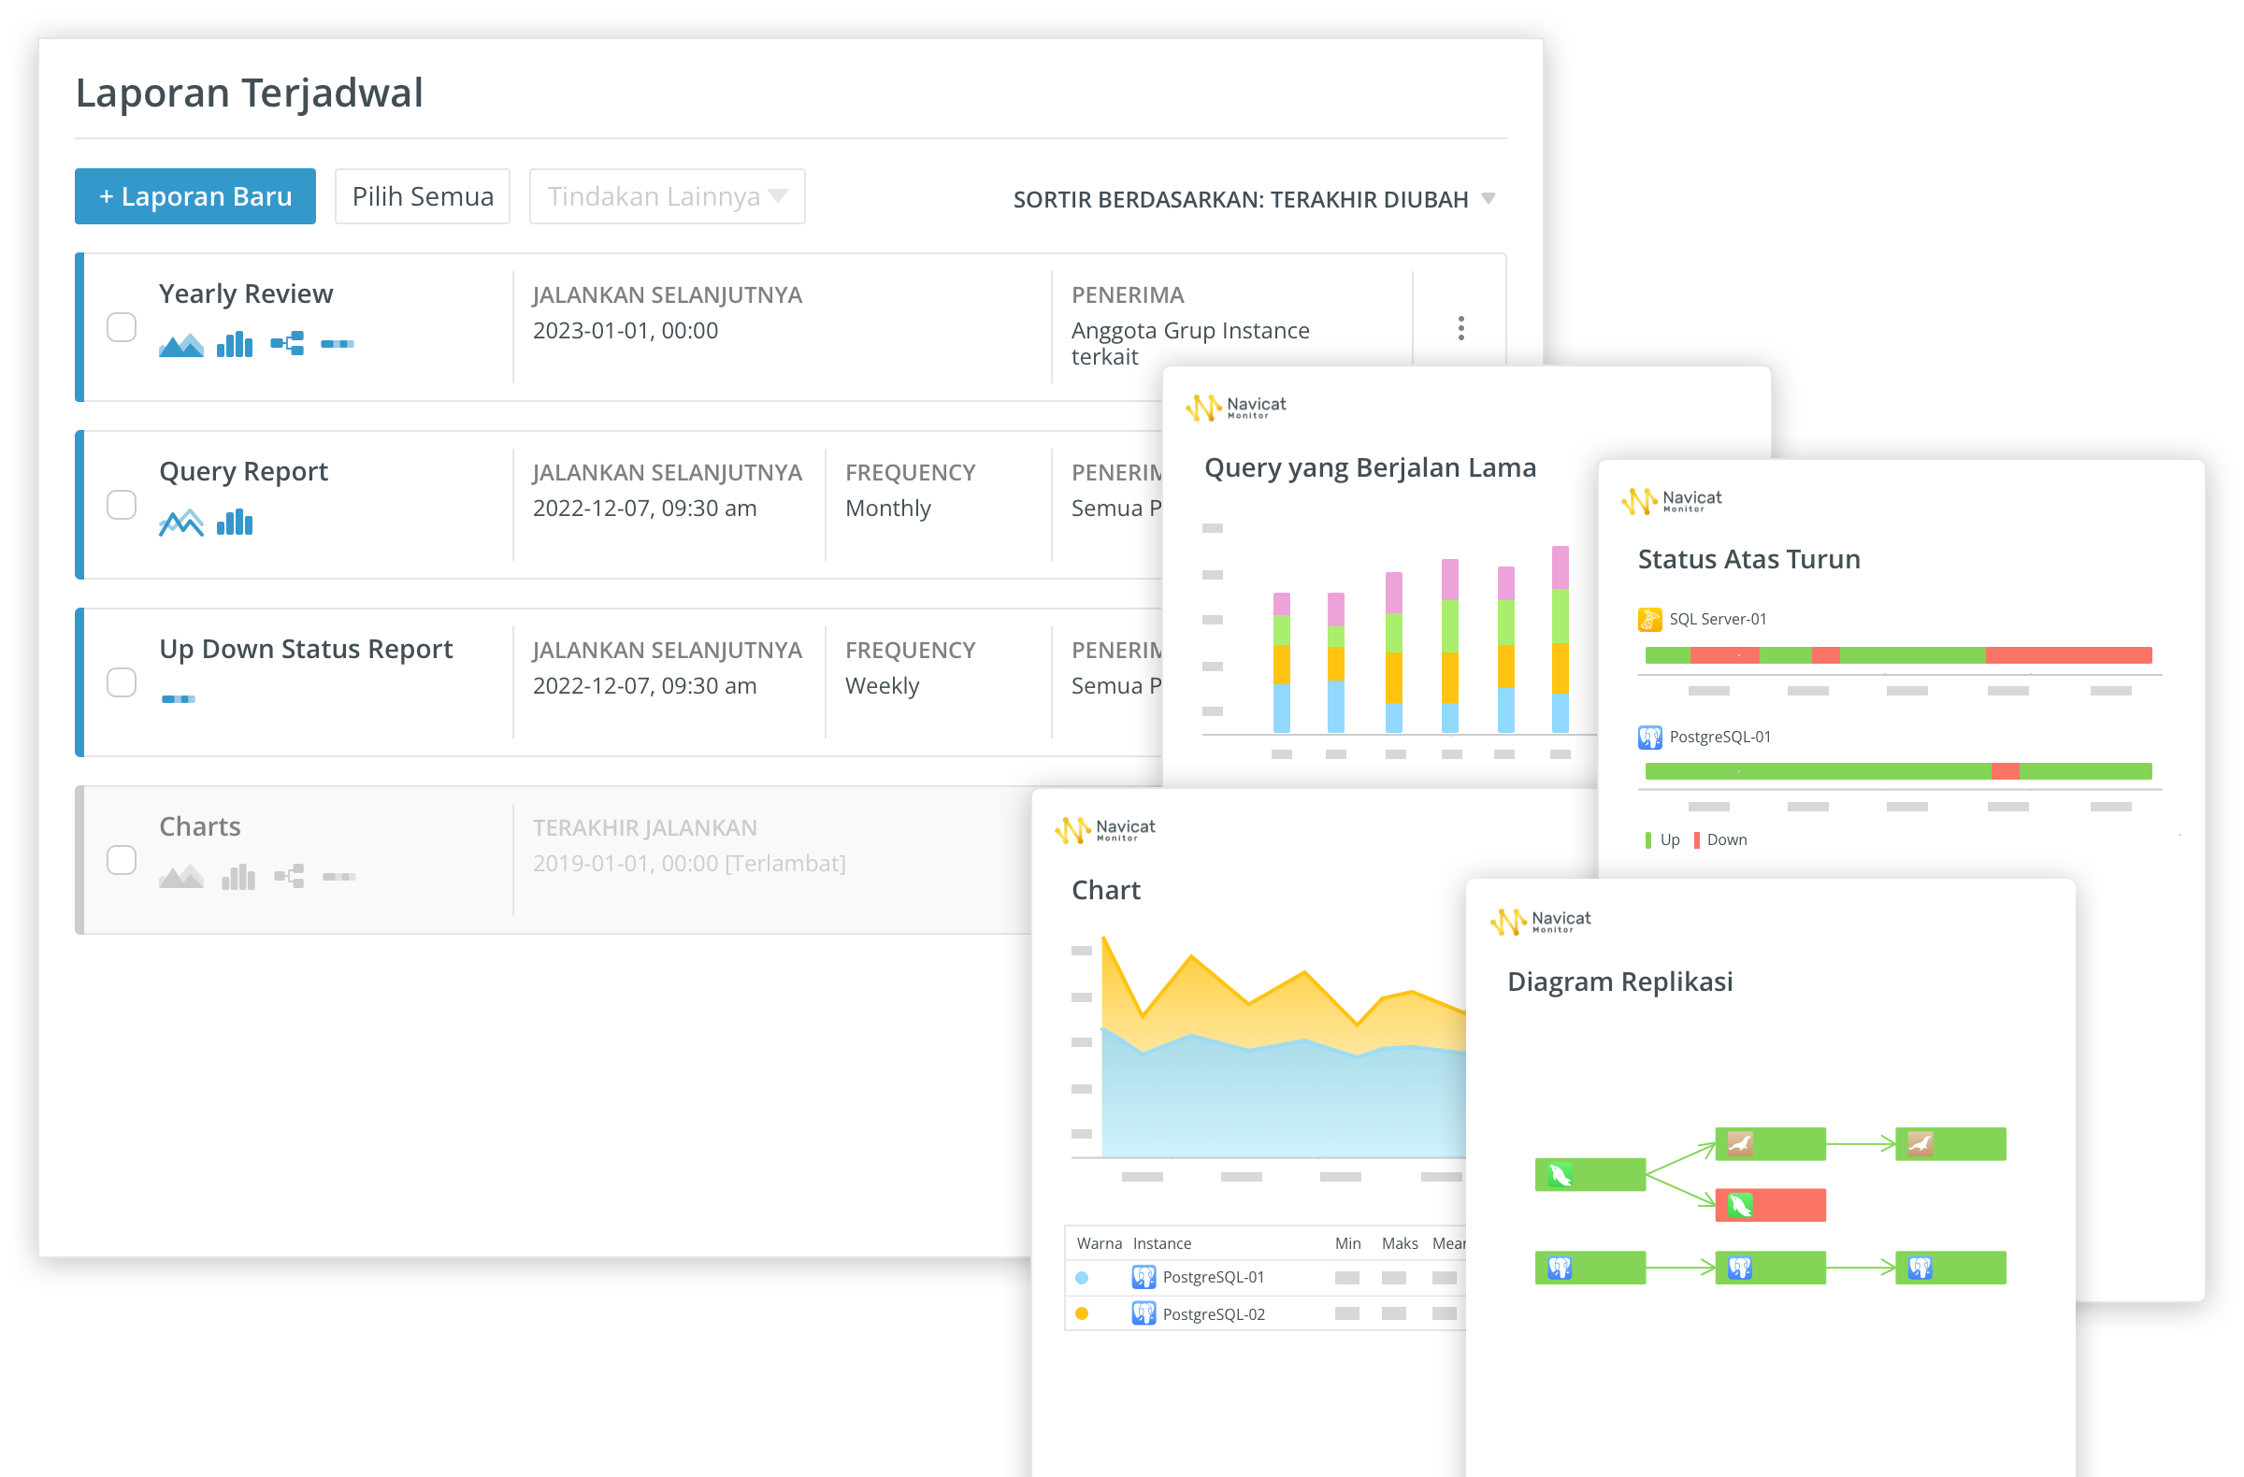Select the Query Report checkbox
Viewport: 2244px width, 1477px height.
tap(122, 505)
